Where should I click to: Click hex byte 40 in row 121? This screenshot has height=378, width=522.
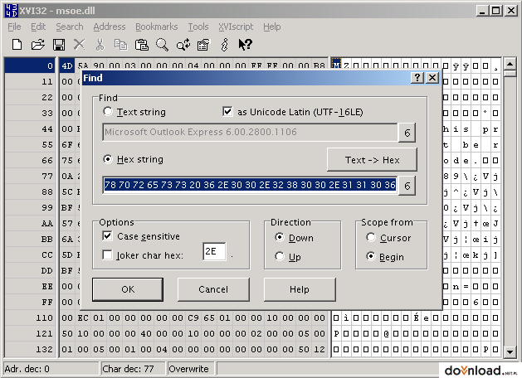pos(146,333)
